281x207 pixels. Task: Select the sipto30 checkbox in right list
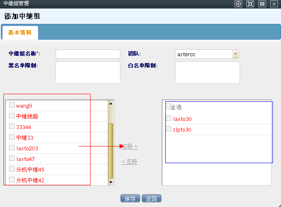pyautogui.click(x=169, y=129)
